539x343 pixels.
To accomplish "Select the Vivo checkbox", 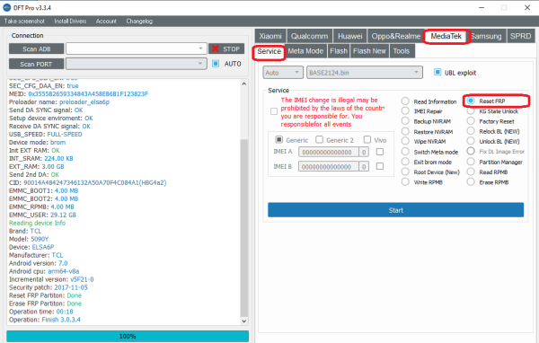I will [367, 139].
